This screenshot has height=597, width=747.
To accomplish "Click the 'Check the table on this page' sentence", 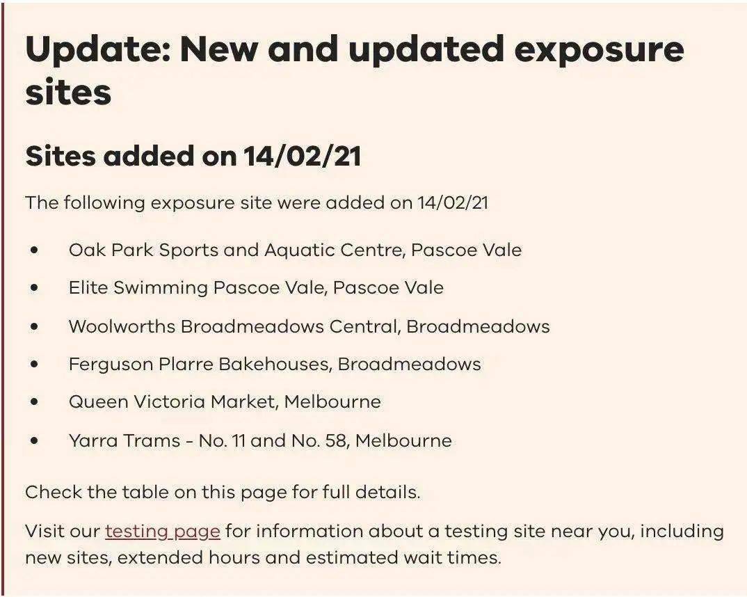I will 223,492.
